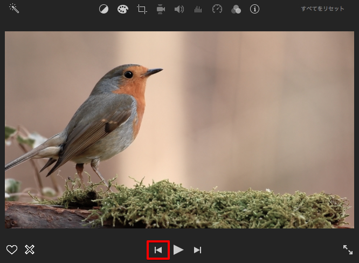359x263 pixels.
Task: Open the clip filter and audio effects
Action: pyautogui.click(x=236, y=9)
